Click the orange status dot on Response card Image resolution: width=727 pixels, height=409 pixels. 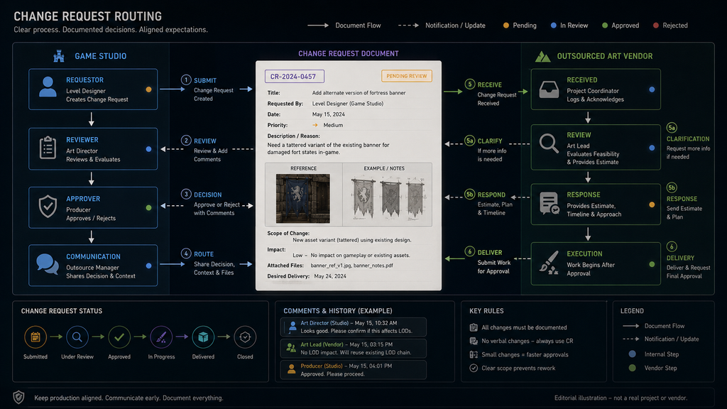(x=652, y=204)
